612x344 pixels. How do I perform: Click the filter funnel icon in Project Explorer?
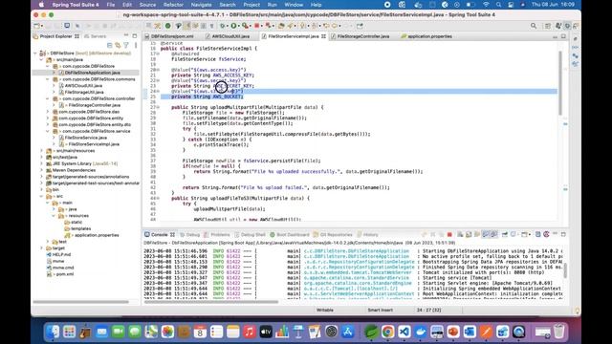[126, 45]
